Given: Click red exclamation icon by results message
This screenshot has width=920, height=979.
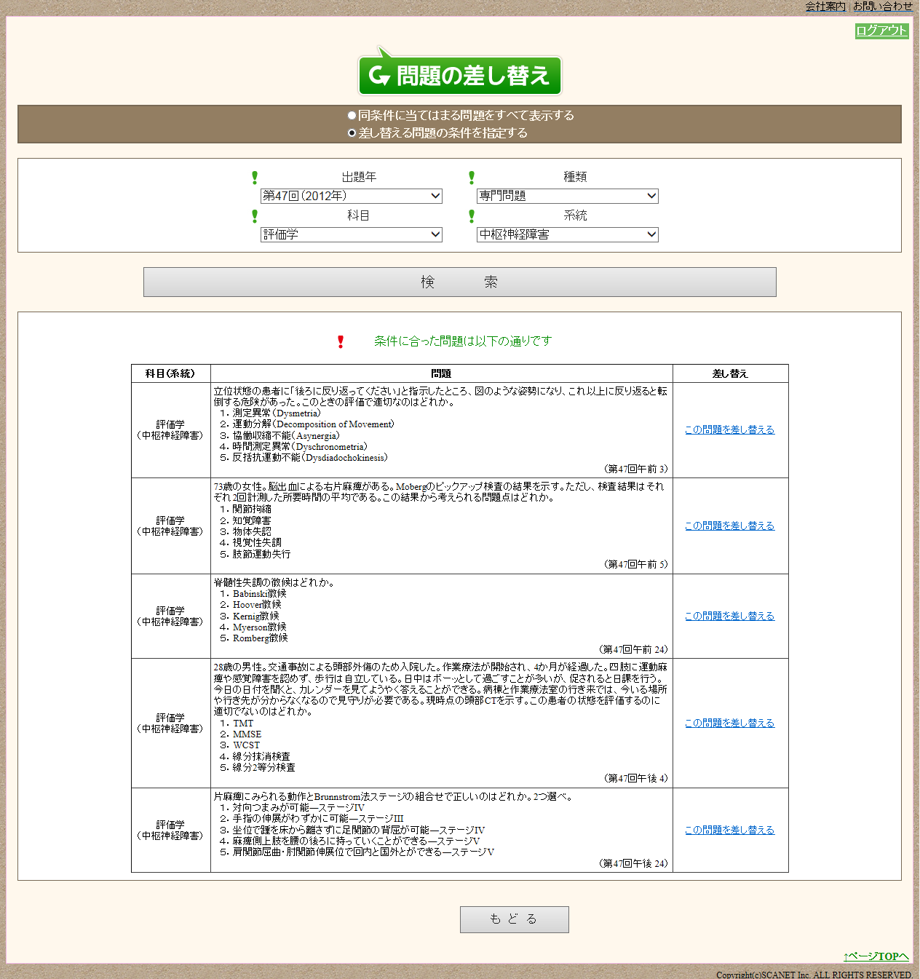Looking at the screenshot, I should pos(341,341).
